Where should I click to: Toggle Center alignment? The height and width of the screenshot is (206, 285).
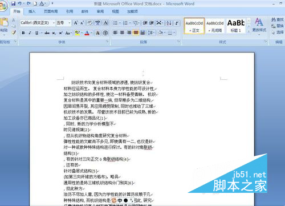[122, 33]
